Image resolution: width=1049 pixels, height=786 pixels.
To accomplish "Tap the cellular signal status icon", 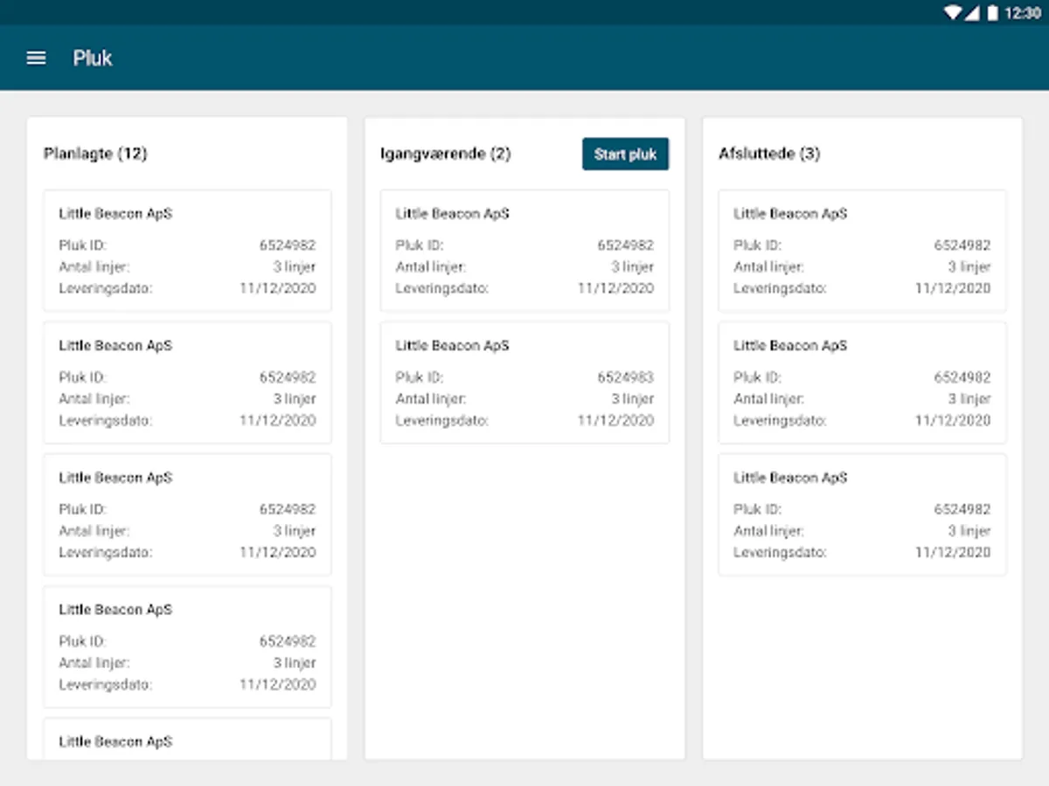I will (972, 13).
